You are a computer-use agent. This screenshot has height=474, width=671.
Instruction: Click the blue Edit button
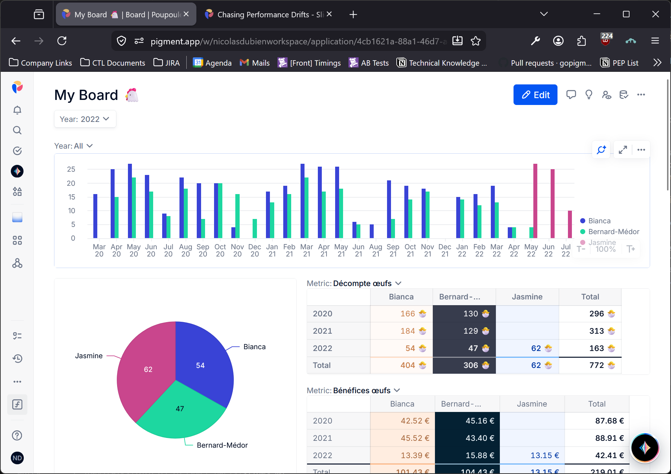point(535,95)
